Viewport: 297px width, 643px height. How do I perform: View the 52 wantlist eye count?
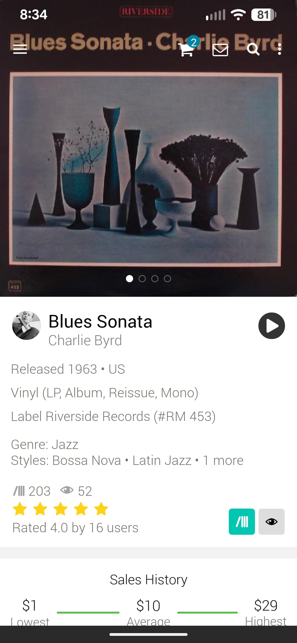[x=76, y=491]
